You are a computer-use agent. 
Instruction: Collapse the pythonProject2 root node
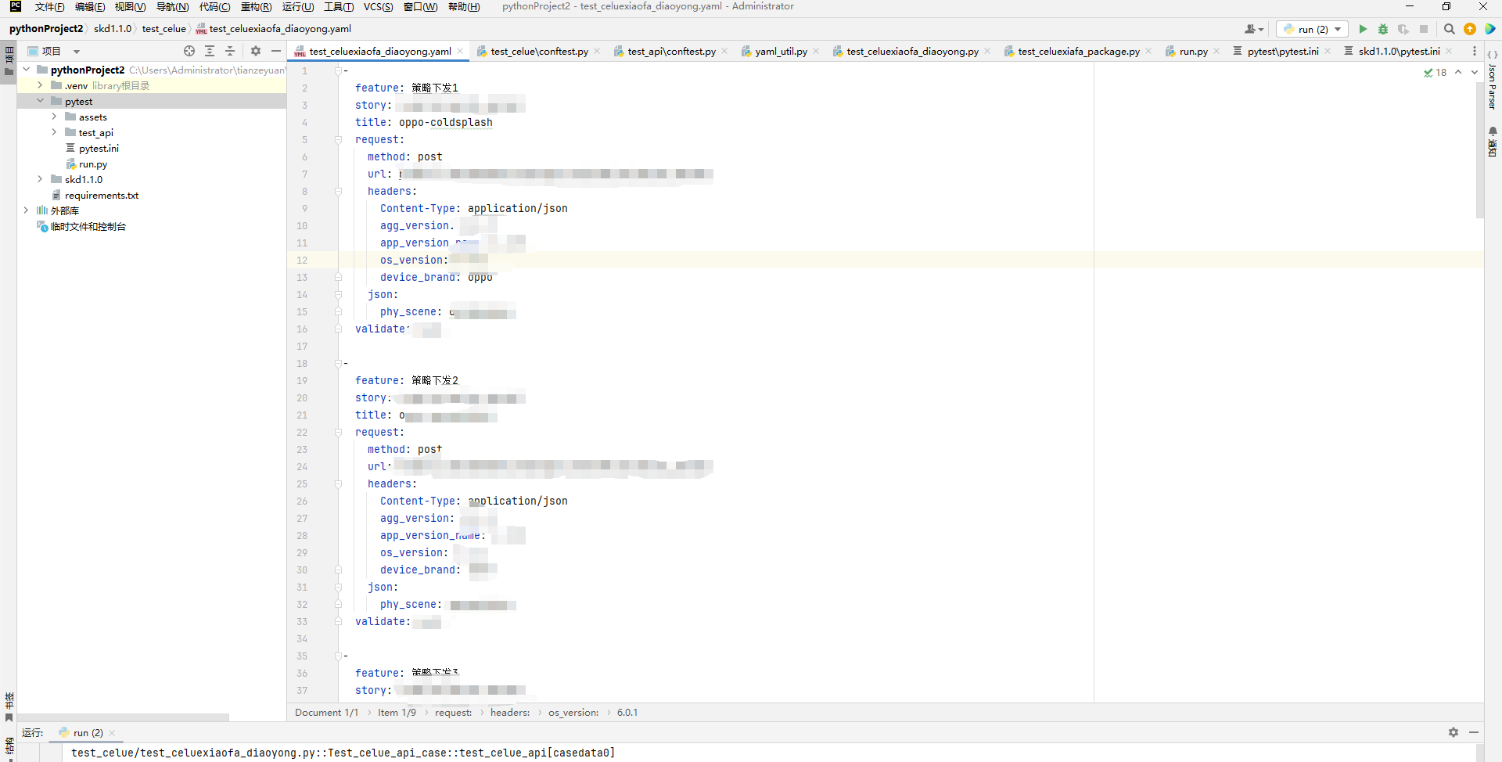(26, 70)
